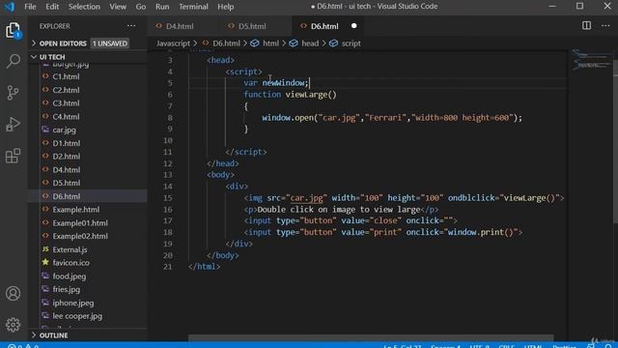The width and height of the screenshot is (618, 348).
Task: Open Example02.html in the file tree
Action: pos(80,236)
